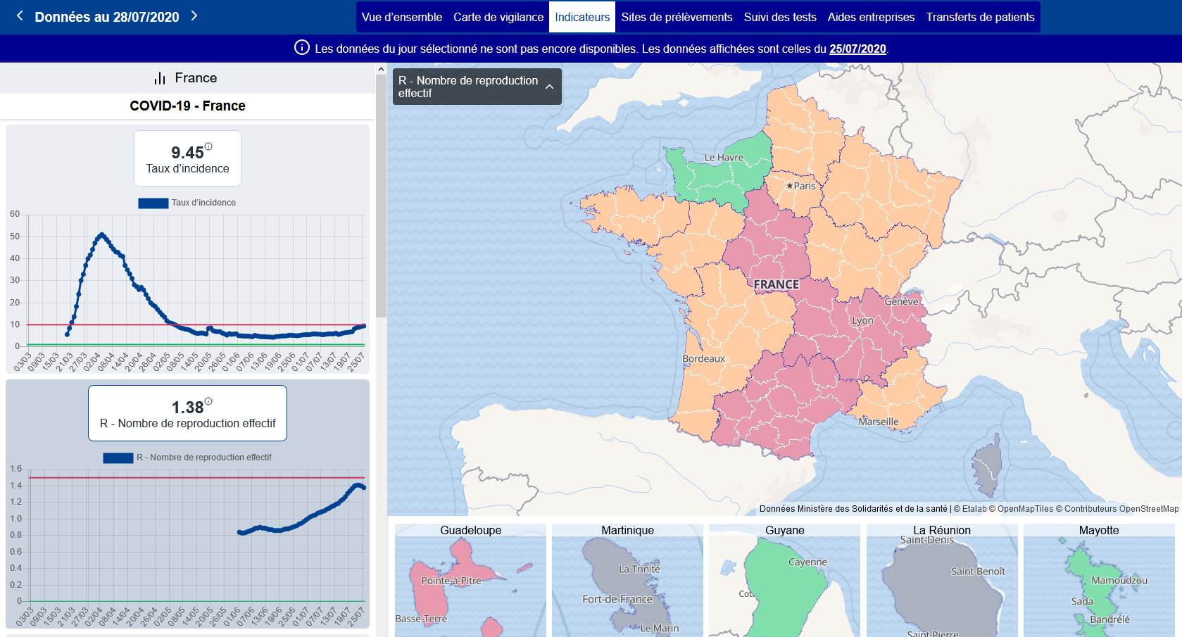Click info icon next to 9.45 value

click(x=208, y=147)
